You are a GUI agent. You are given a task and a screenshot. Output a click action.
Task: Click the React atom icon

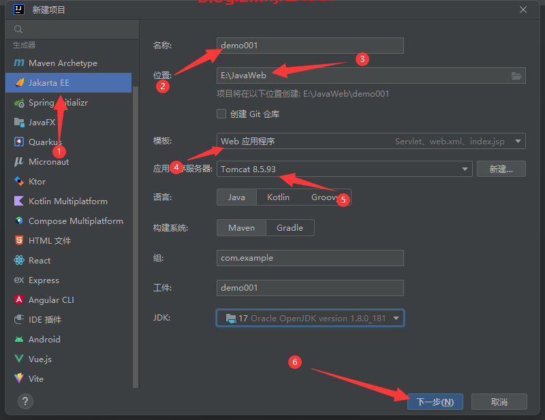click(x=19, y=260)
